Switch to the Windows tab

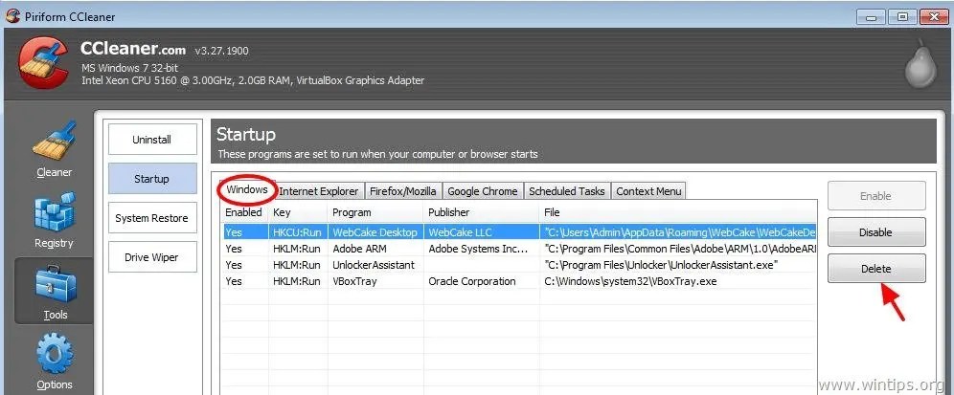(x=247, y=189)
